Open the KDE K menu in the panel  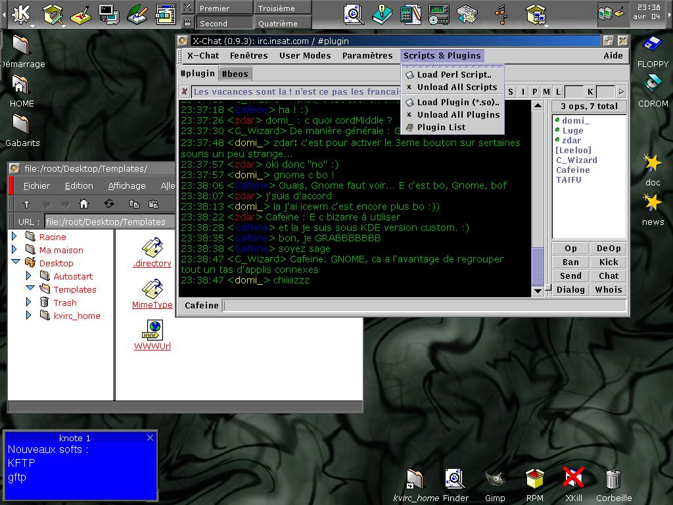[21, 14]
